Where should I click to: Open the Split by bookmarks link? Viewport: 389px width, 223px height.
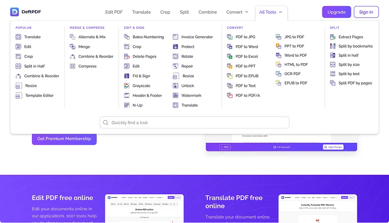tap(356, 46)
